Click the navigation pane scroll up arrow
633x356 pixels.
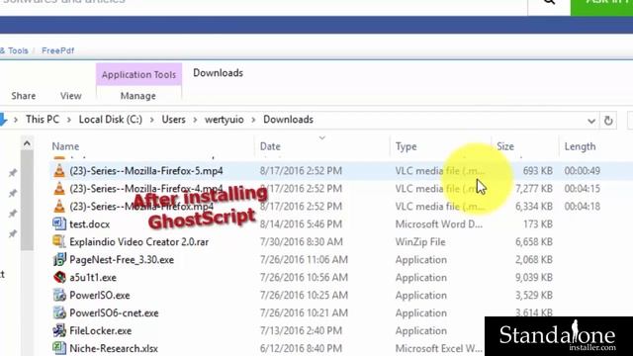(27, 143)
